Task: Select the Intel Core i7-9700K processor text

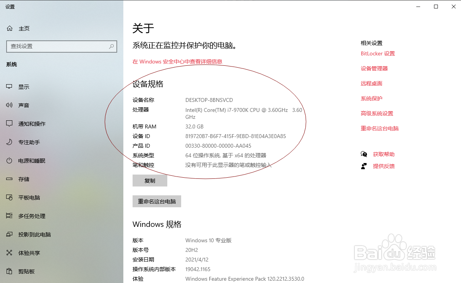Action: click(x=244, y=113)
